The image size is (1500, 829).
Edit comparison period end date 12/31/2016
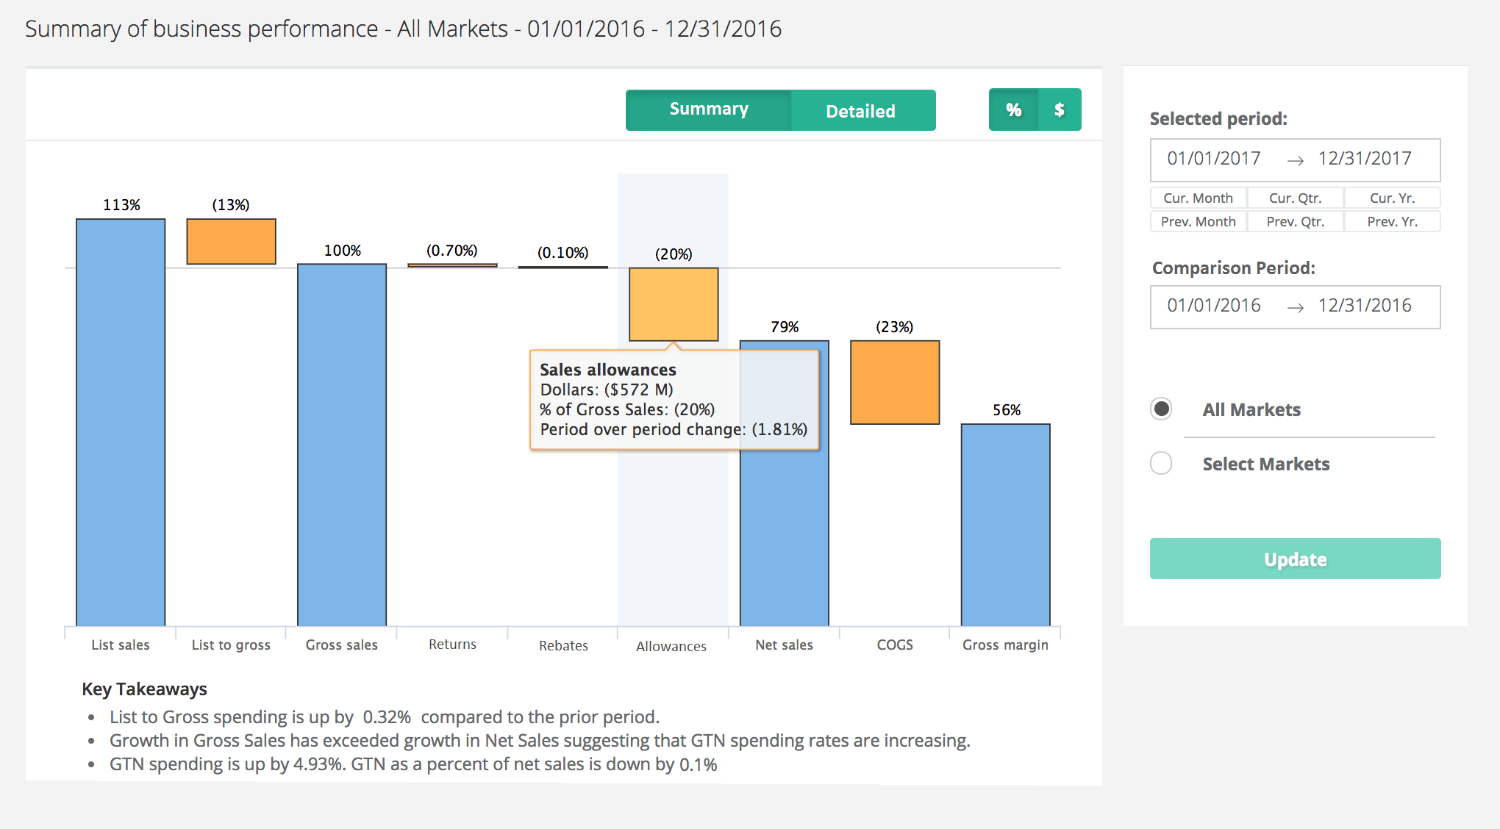click(1364, 306)
